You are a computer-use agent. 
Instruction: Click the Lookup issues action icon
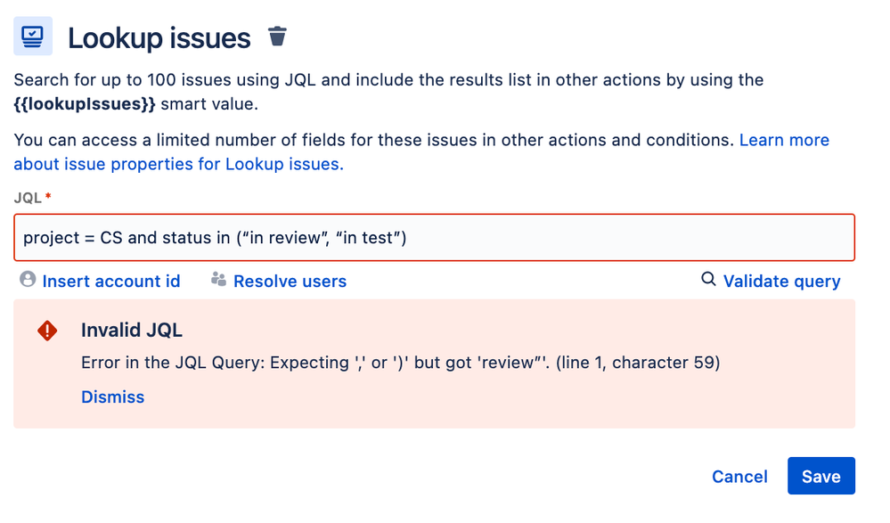point(33,37)
